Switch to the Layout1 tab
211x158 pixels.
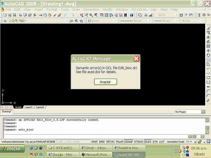28,107
